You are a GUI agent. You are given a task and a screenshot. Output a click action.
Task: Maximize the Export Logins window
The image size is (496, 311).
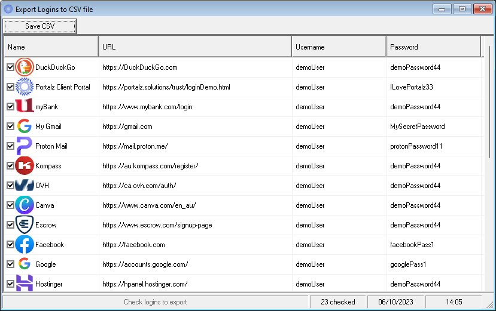click(x=462, y=9)
